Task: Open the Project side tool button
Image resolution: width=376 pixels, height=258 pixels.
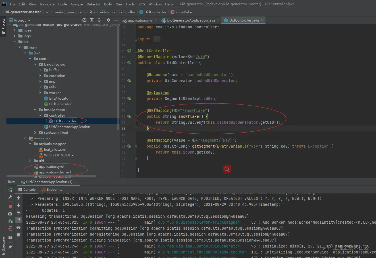Action: pos(3,26)
